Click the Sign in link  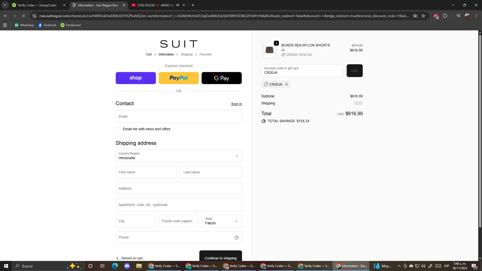click(237, 104)
